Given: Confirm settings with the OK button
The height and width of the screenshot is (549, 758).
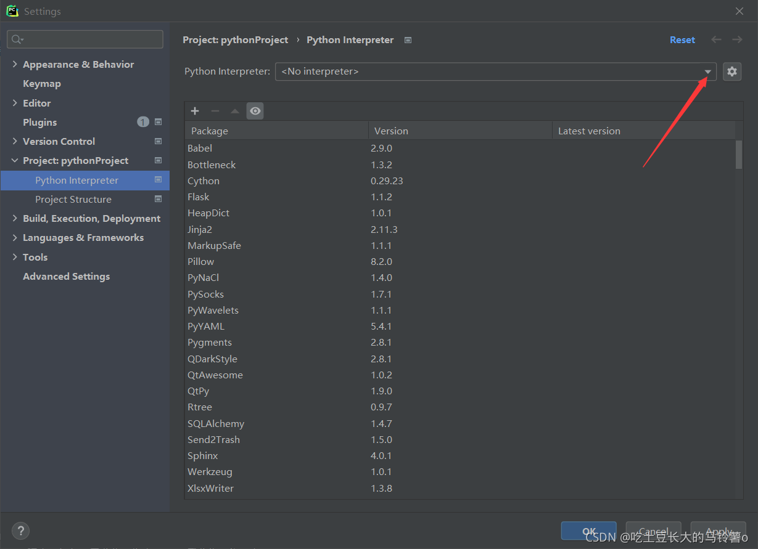Looking at the screenshot, I should click(x=588, y=531).
